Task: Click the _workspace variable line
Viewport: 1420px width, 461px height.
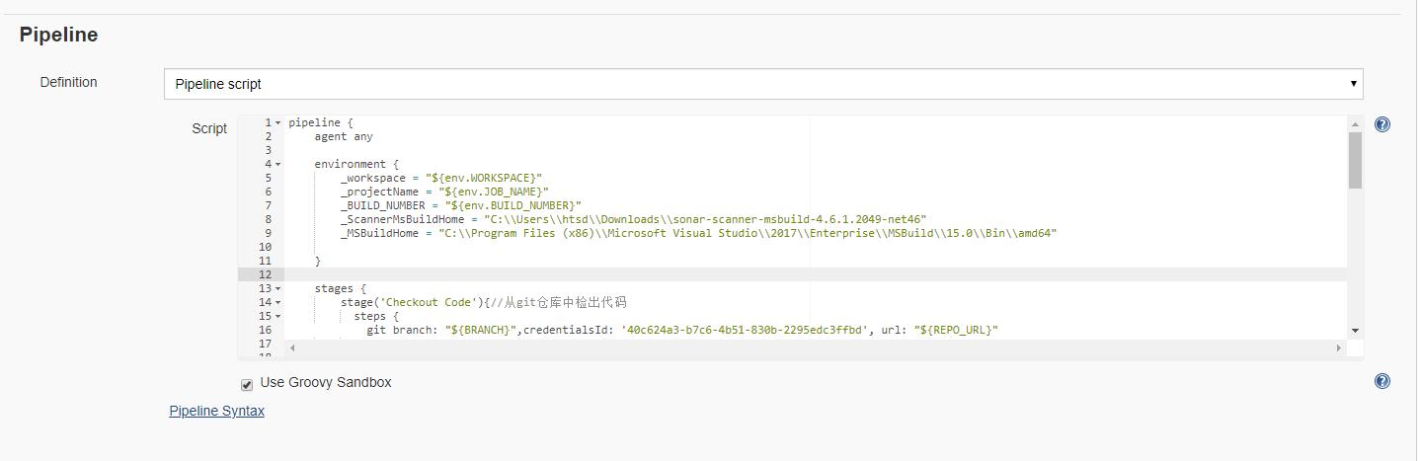Action: pos(441,179)
